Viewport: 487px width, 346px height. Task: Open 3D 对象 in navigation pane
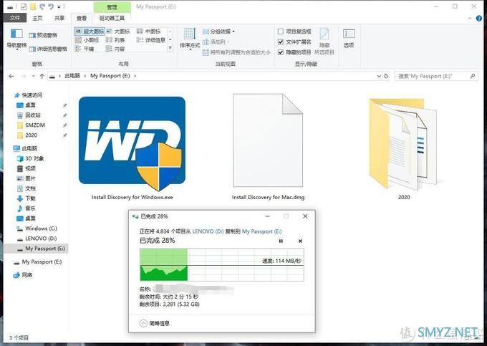click(34, 158)
